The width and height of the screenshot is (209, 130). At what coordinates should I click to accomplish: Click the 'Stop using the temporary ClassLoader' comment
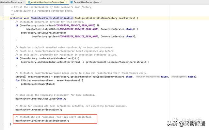tap(55, 95)
